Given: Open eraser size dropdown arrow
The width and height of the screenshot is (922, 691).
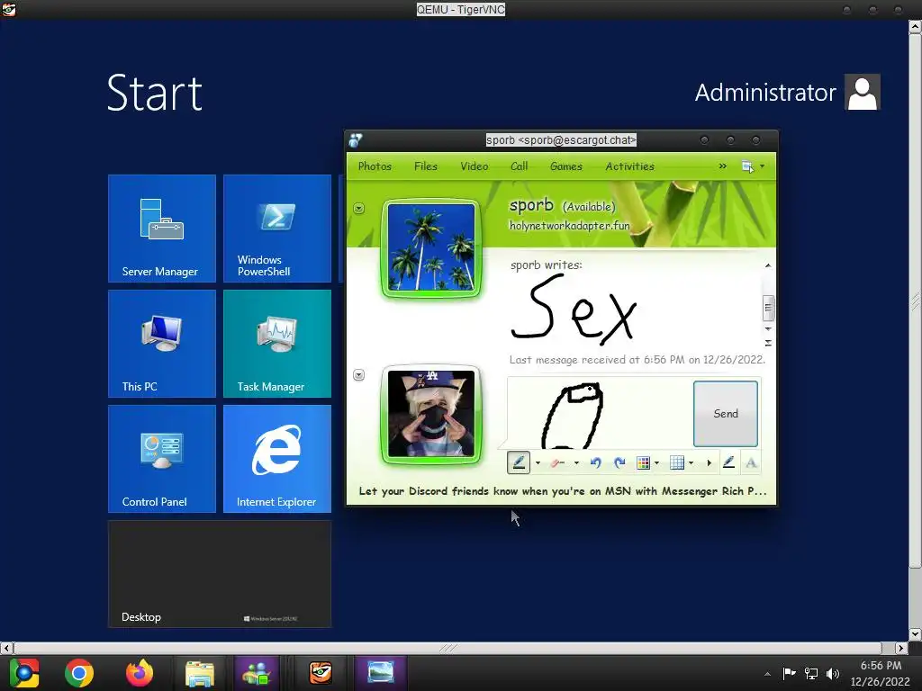Looking at the screenshot, I should (576, 463).
